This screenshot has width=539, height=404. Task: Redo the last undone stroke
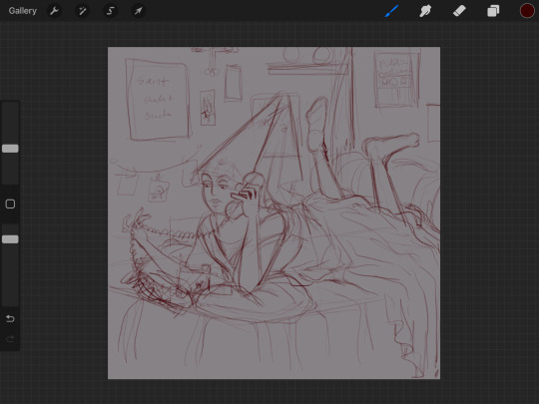(x=10, y=339)
